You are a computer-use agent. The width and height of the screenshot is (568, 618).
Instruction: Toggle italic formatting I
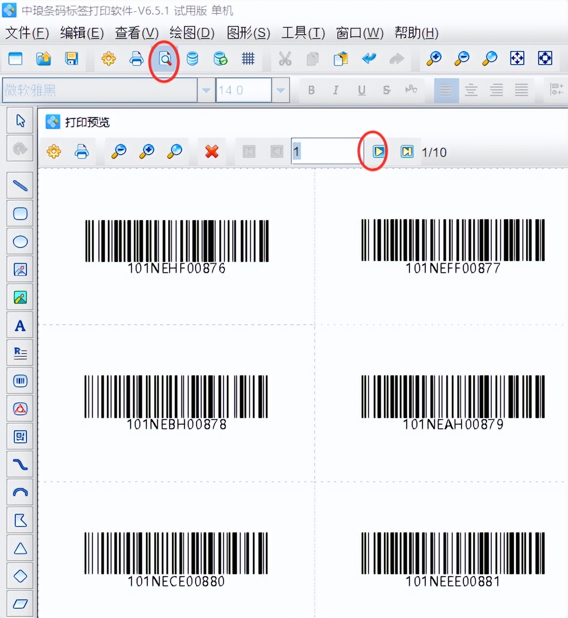point(336,90)
